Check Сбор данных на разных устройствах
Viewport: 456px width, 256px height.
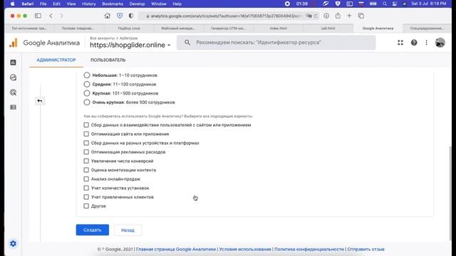86,143
